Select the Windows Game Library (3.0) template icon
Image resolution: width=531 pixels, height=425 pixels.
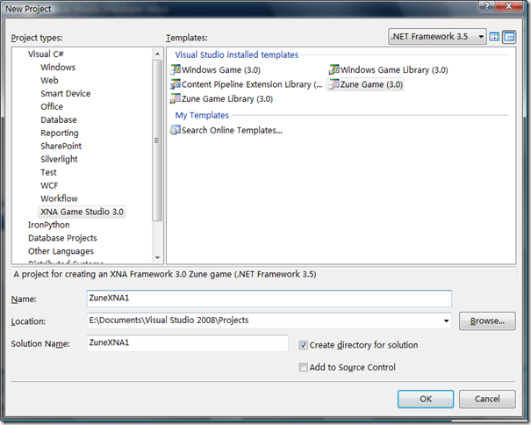tap(334, 69)
